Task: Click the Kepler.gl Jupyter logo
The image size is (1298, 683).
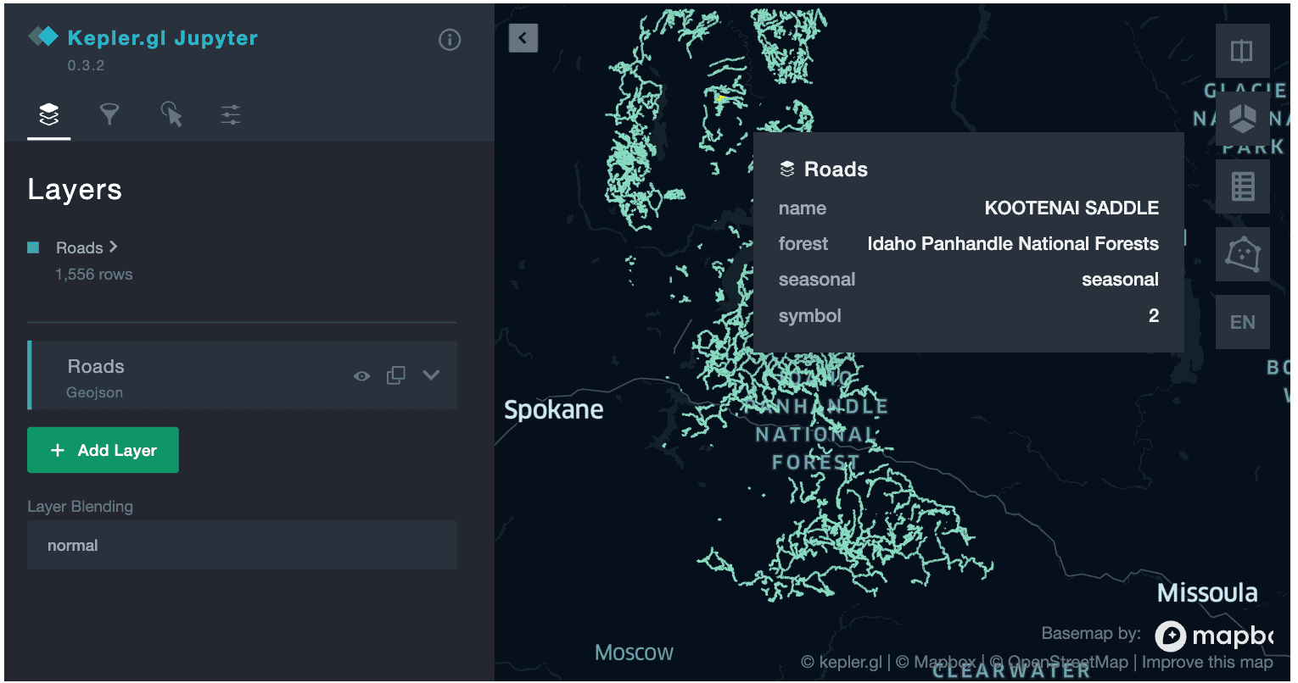Action: 143,38
